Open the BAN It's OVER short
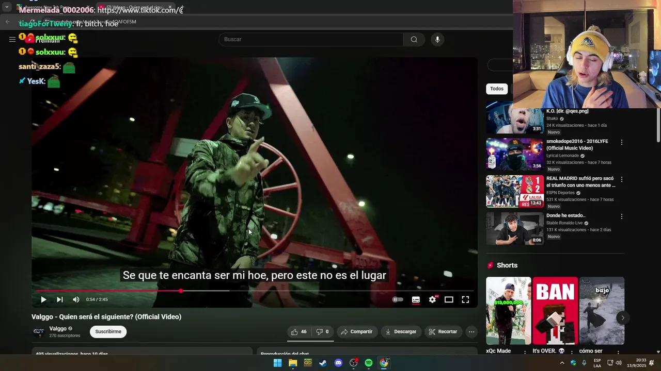 tap(555, 311)
